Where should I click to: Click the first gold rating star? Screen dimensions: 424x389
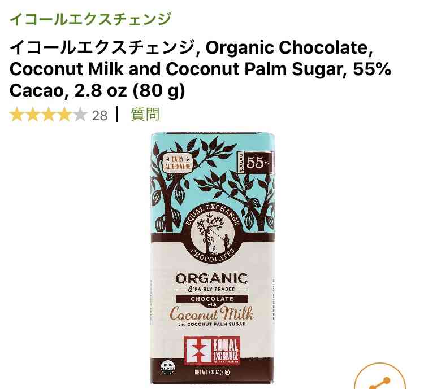point(16,115)
